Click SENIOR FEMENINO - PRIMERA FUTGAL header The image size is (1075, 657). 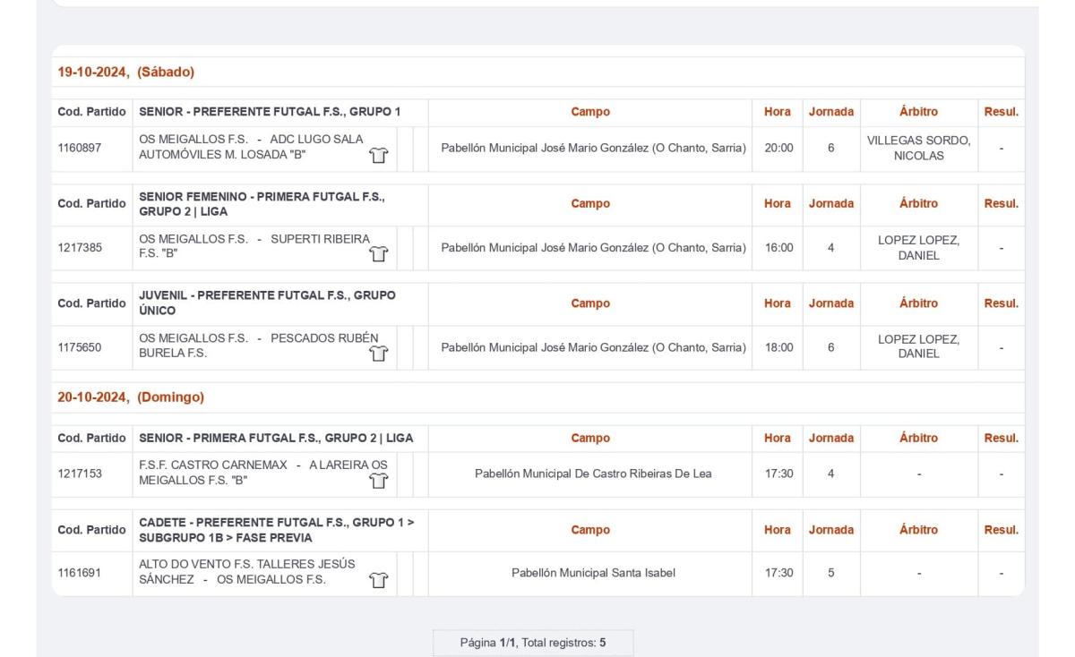pyautogui.click(x=262, y=203)
